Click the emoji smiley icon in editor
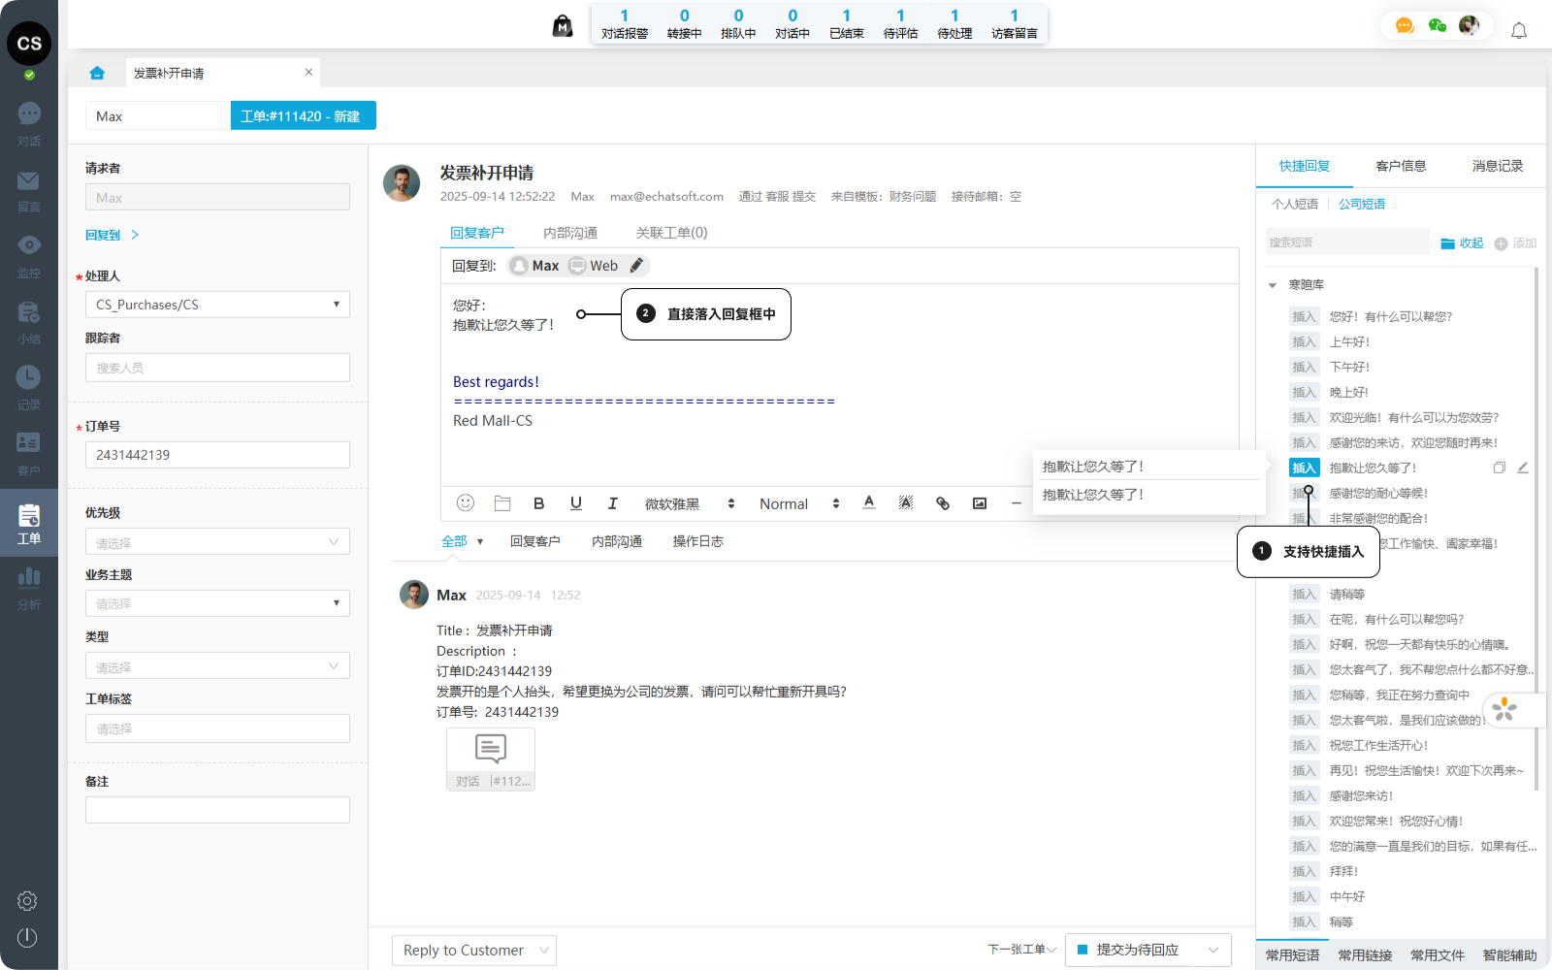This screenshot has height=970, width=1552. tap(466, 502)
